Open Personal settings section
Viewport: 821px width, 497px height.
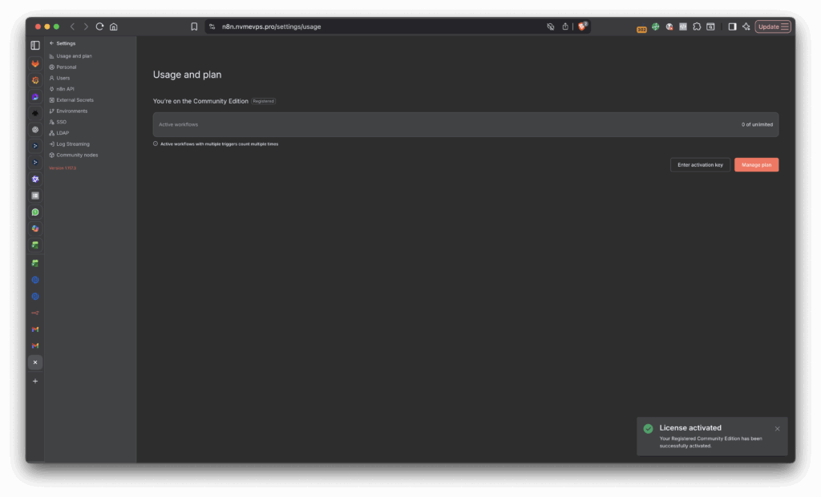[x=66, y=67]
